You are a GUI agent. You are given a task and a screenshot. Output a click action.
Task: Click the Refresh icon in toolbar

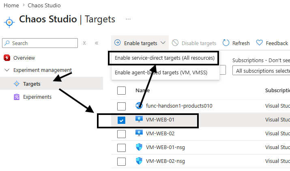coord(226,43)
